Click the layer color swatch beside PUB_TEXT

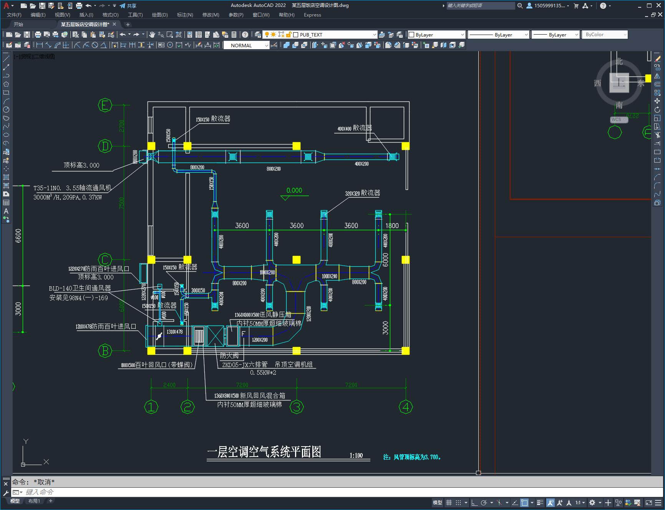point(296,35)
